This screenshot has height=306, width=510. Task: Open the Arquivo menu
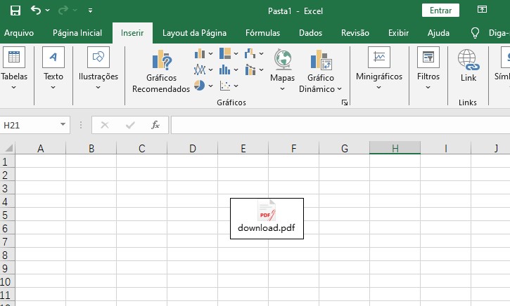pos(19,33)
